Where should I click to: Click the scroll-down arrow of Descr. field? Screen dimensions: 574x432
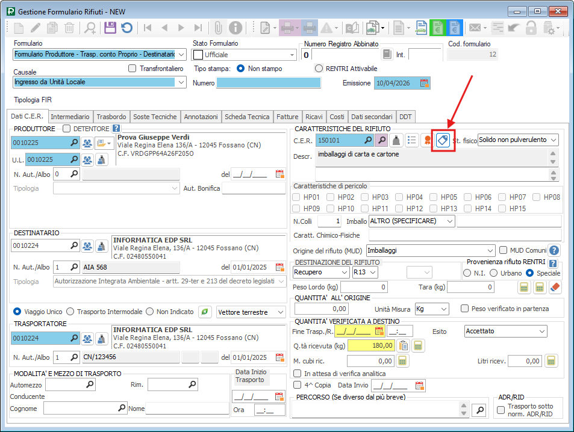554,162
